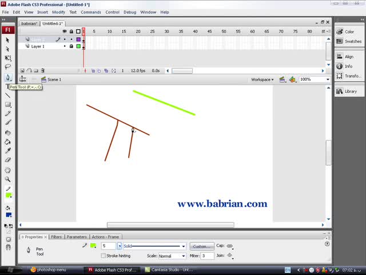Click Black and White colors button
Screen dimensions: 366x275
point(6,226)
